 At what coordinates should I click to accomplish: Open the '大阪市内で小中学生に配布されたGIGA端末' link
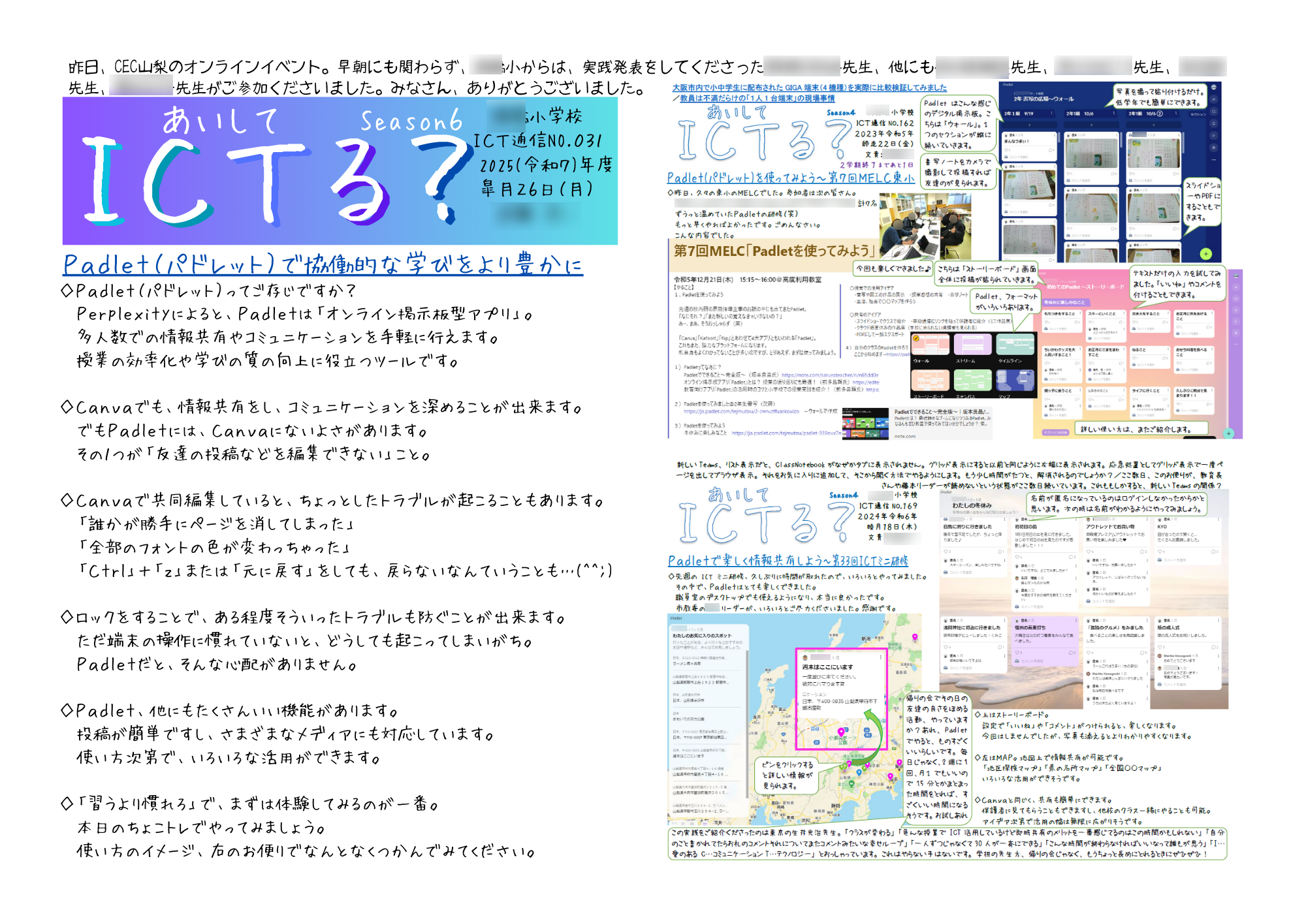(x=809, y=87)
